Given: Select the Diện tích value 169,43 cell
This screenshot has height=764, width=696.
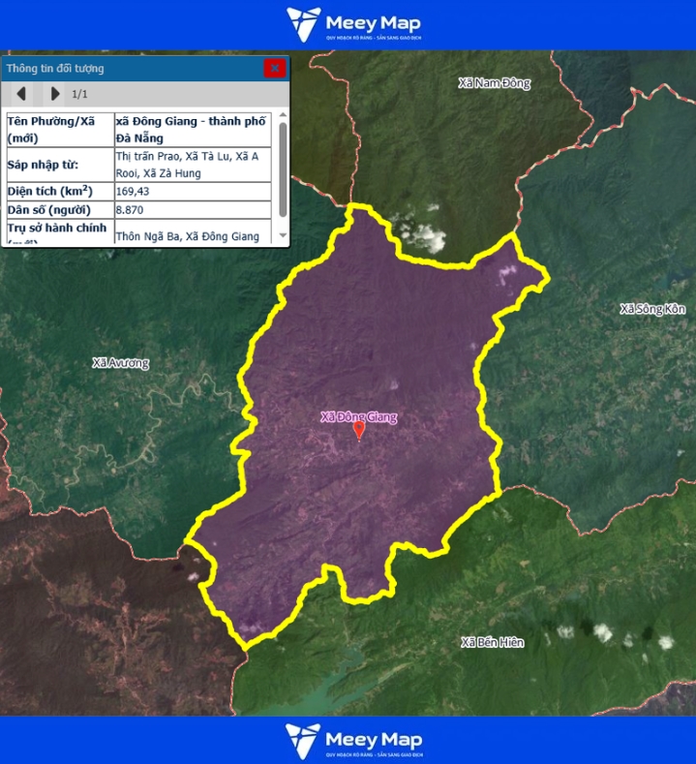Looking at the screenshot, I should [194, 192].
